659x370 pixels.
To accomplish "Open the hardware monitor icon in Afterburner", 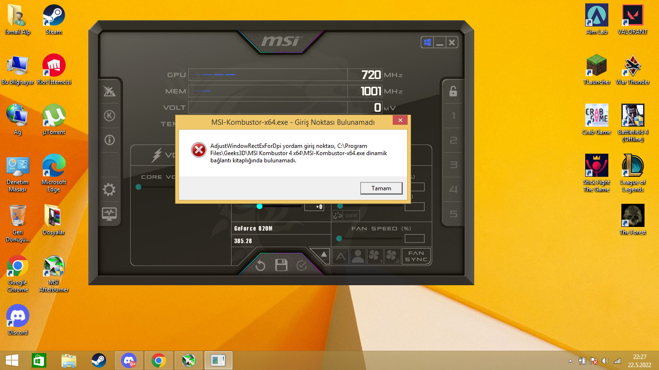I will click(110, 213).
